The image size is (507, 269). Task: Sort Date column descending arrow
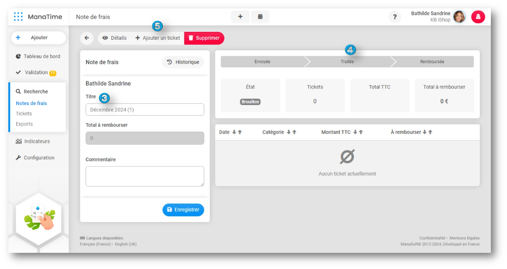tap(234, 132)
